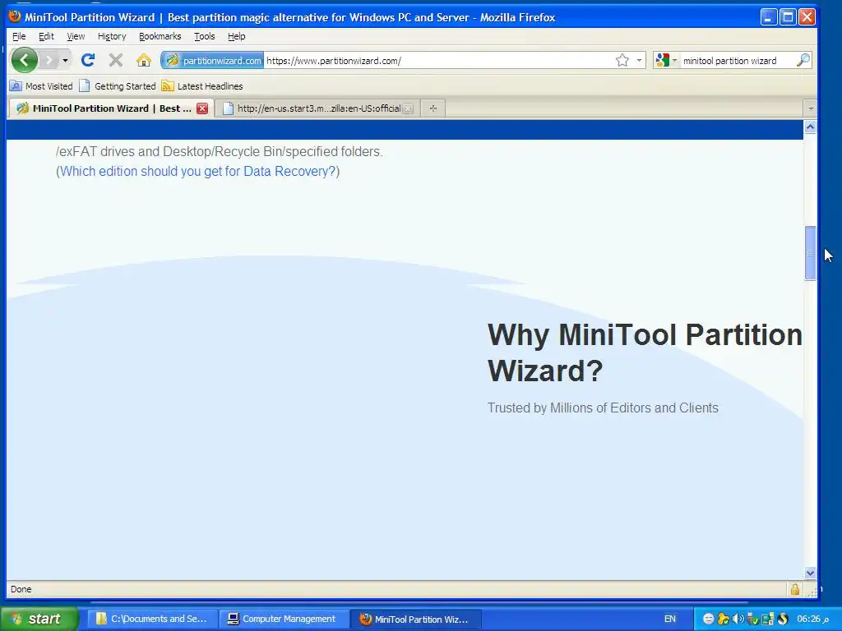Image resolution: width=842 pixels, height=631 pixels.
Task: Click the taskbar clock showing 06:26
Action: pos(812,619)
